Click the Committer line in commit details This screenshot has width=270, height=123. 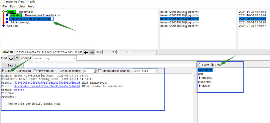click(x=47, y=79)
